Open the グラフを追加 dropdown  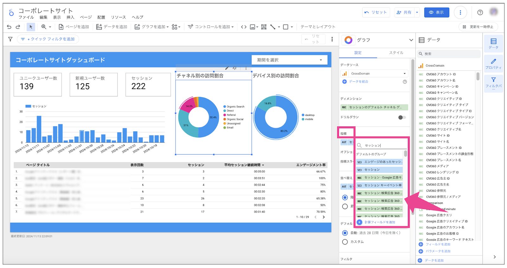[x=151, y=27]
